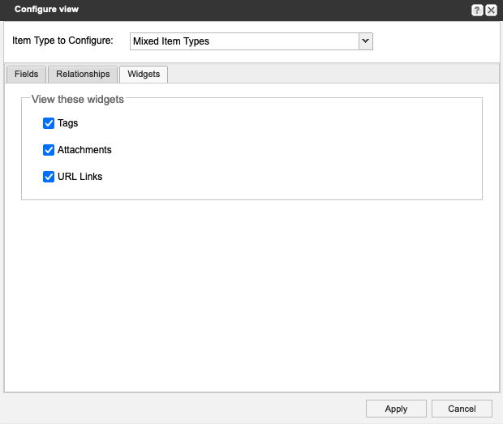Screen dimensions: 503x424
Task: Click the URL Links widget label
Action: pyautogui.click(x=80, y=176)
